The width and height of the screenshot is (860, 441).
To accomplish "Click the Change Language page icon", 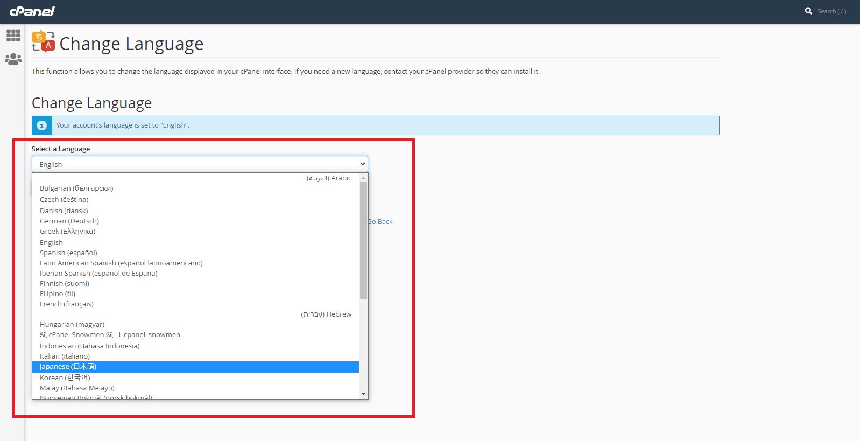I will point(43,41).
